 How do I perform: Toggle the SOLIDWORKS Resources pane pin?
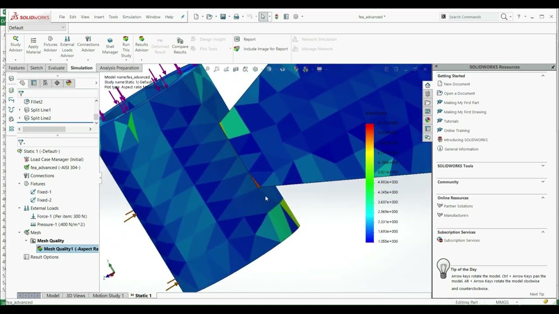(553, 67)
